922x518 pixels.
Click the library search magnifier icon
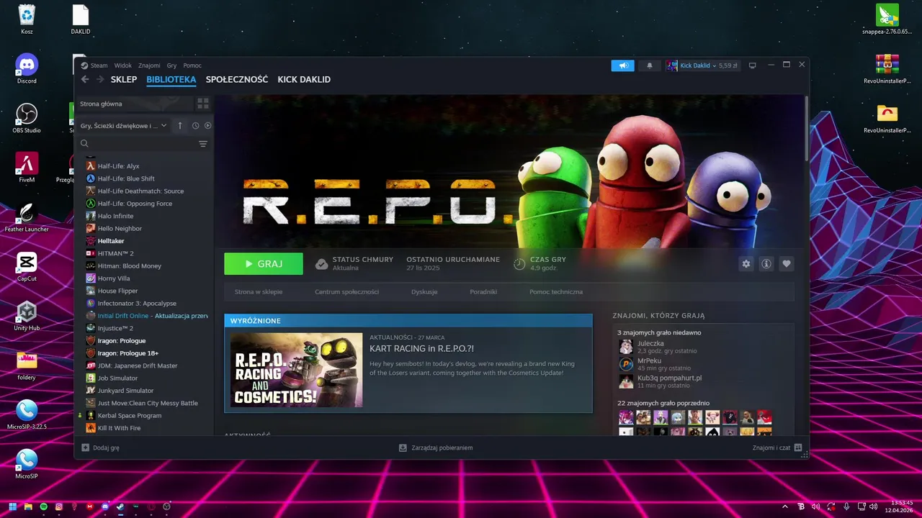(x=84, y=144)
